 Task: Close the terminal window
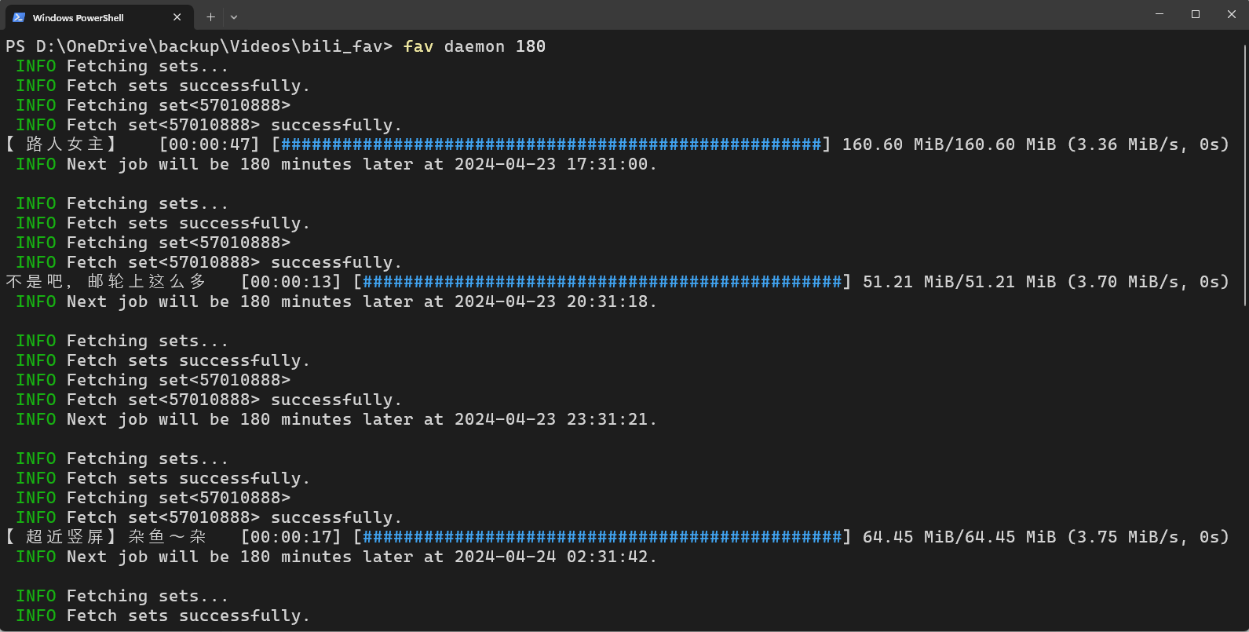click(1231, 14)
